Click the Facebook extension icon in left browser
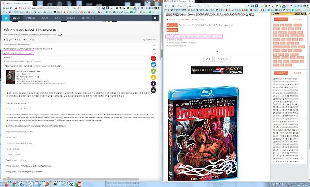Viewport: 310px width, 187px height. (x=108, y=8)
